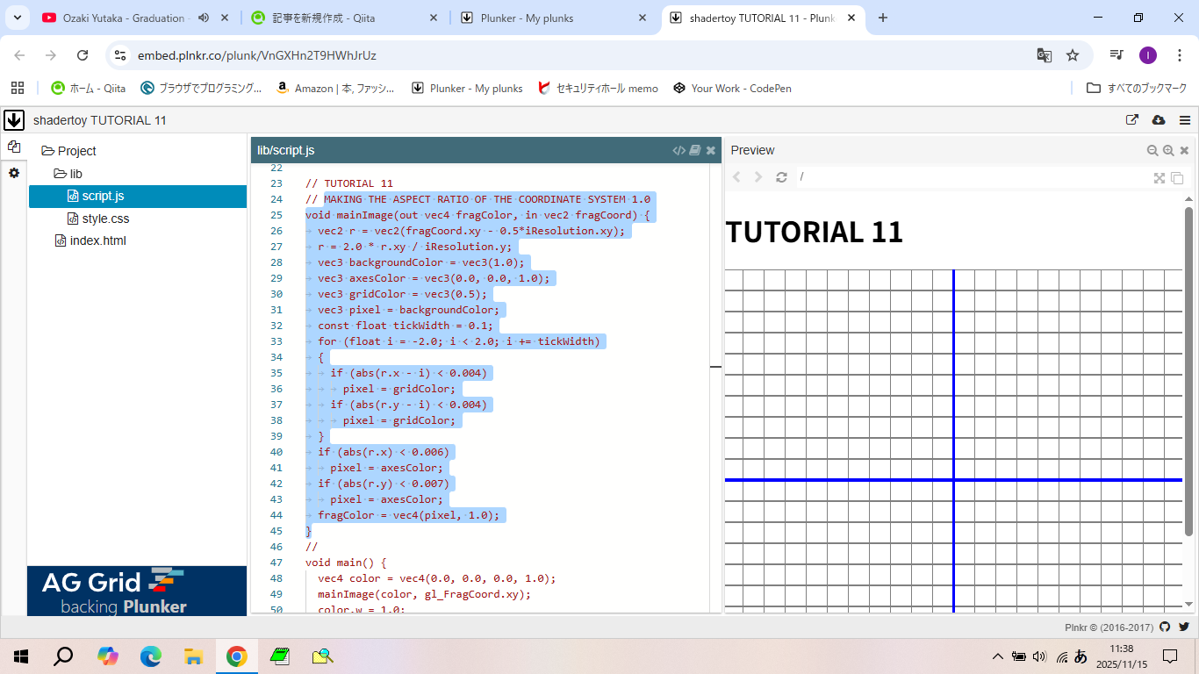Open the Plunker hamburger menu
The image size is (1199, 674).
[x=1185, y=120]
